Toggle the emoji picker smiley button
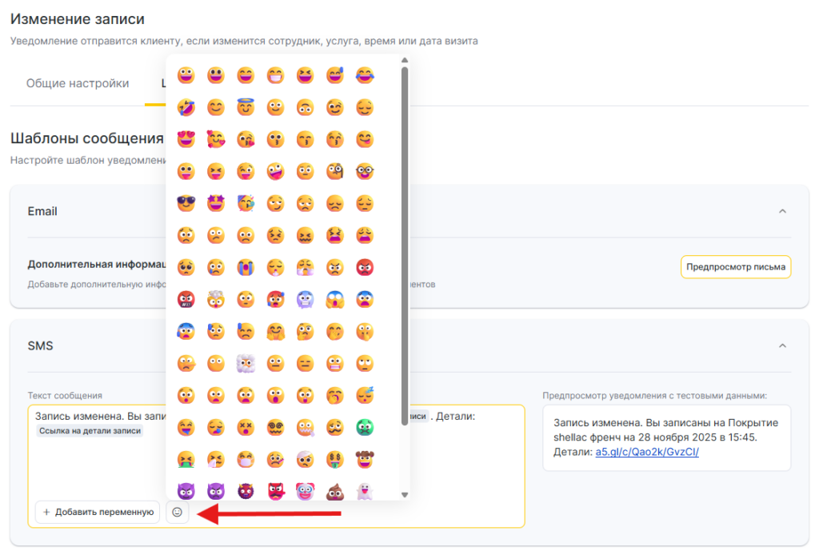Viewport: 819px width, 555px height. pos(178,512)
